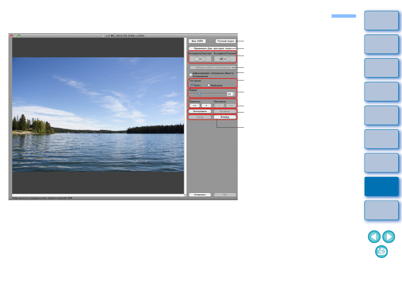Click "Выбрать объект копирования" button
This screenshot has height=284, width=402.
[213, 67]
